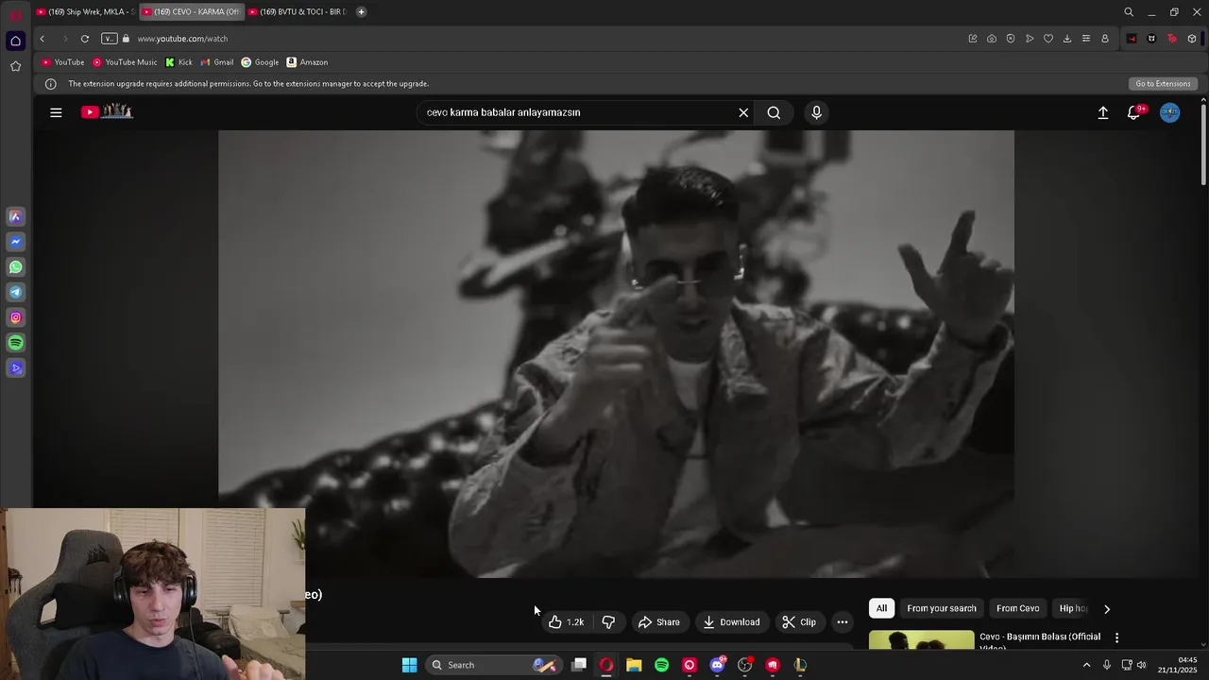
Task: Switch to the BVTU & TOCI tab
Action: 298,11
